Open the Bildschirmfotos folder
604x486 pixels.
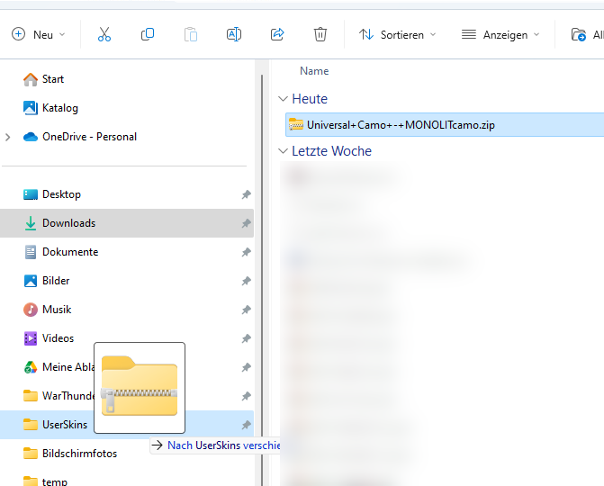(x=79, y=454)
